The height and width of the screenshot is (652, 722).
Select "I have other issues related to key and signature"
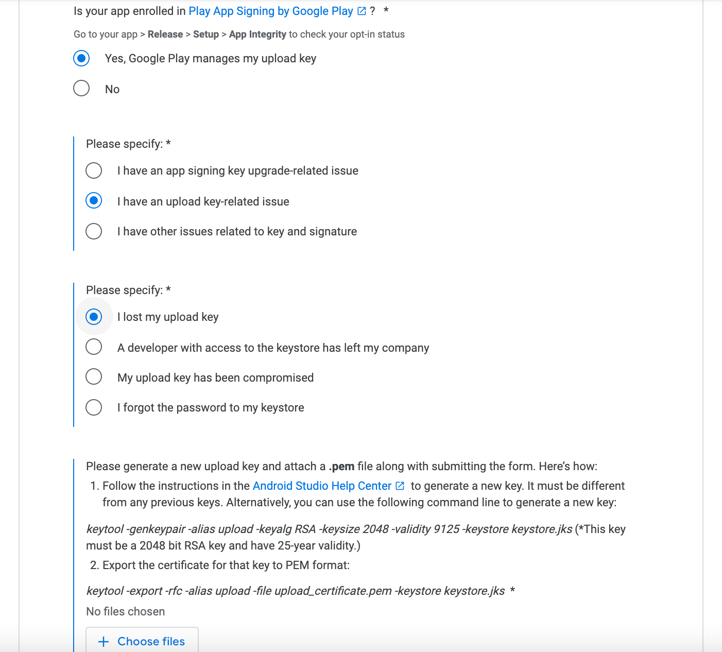pos(94,231)
